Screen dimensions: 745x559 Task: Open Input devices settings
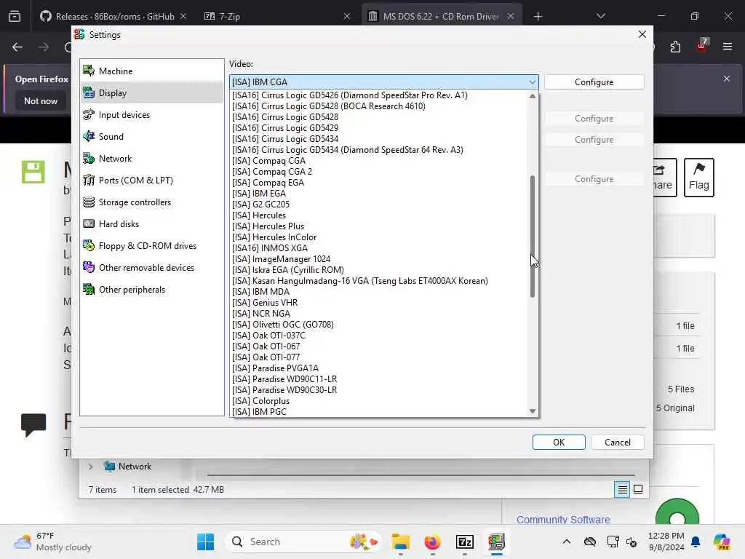tap(151, 114)
